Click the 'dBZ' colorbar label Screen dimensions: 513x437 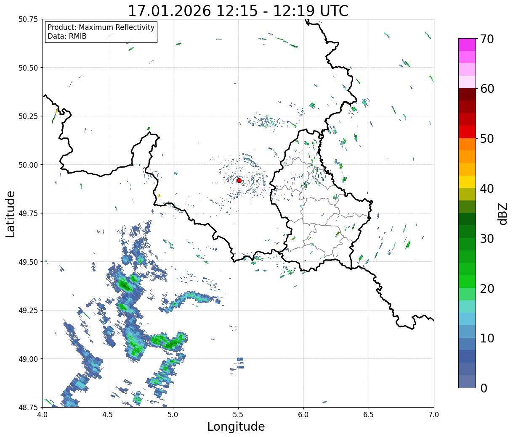pyautogui.click(x=503, y=213)
